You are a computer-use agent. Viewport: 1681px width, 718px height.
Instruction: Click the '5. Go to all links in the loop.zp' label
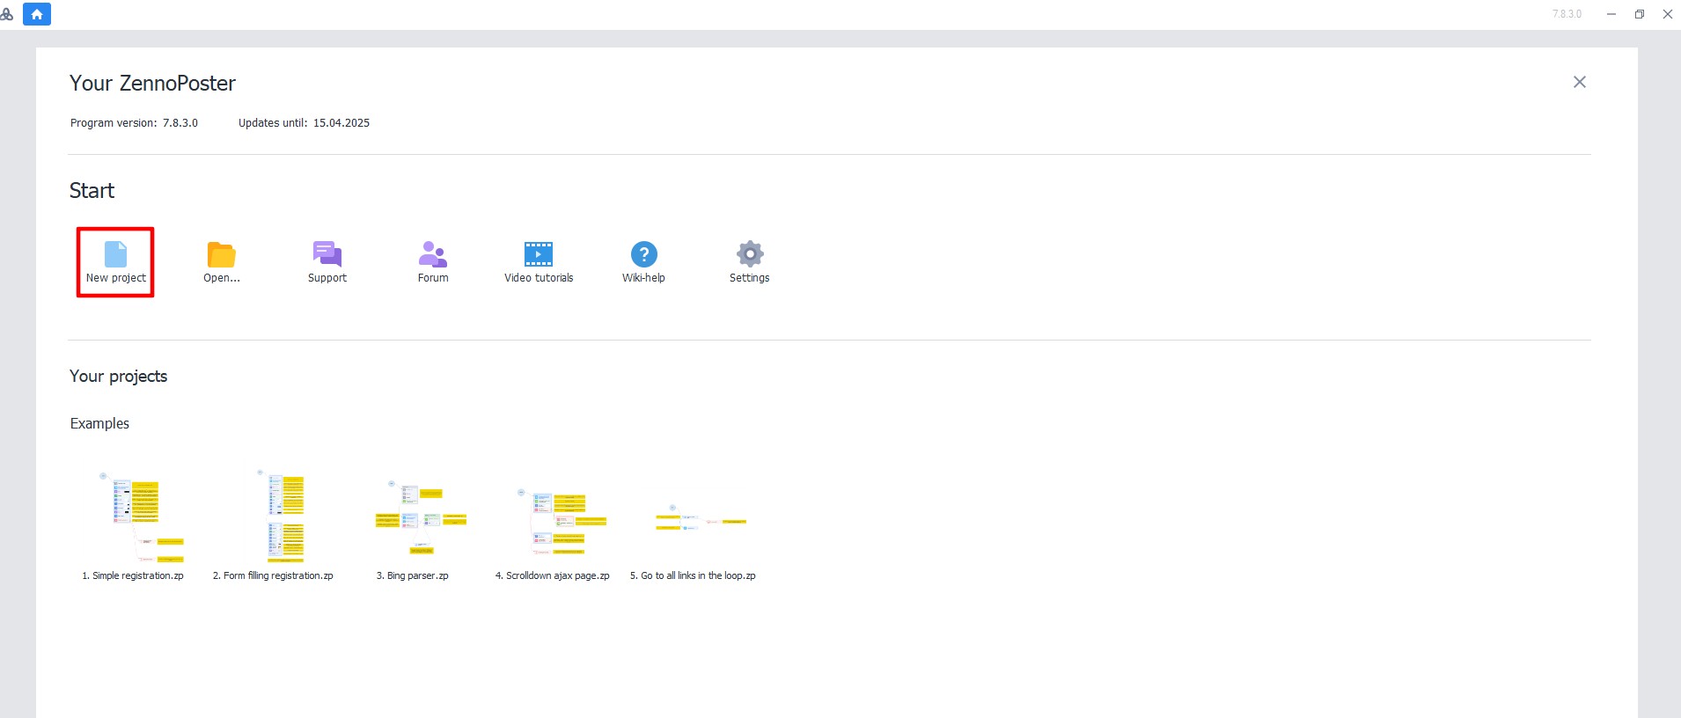click(693, 575)
